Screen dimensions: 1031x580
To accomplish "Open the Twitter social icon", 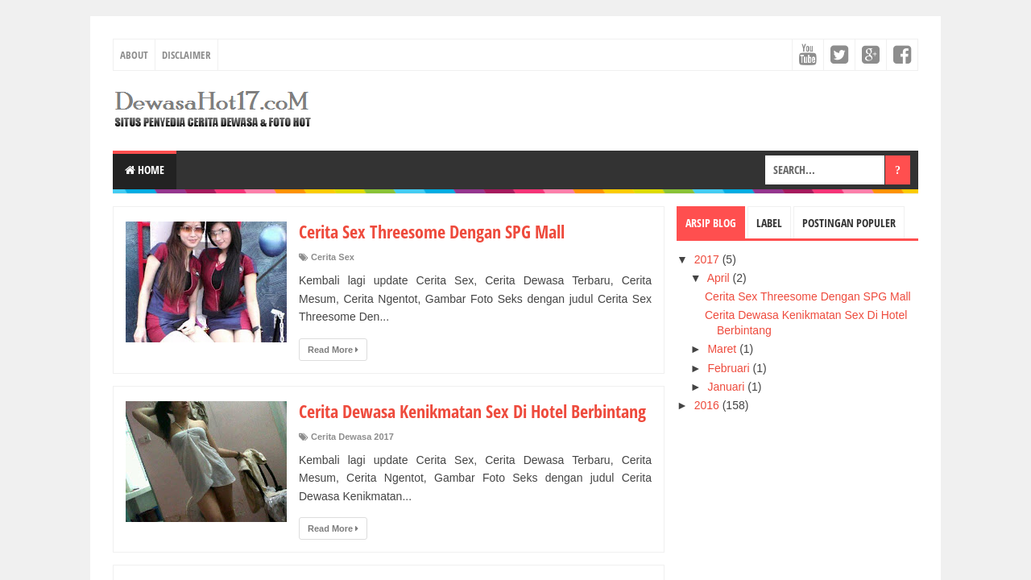I will (x=839, y=55).
